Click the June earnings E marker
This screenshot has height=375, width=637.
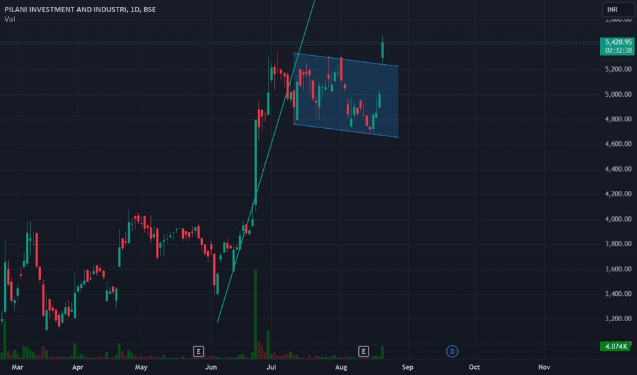(x=198, y=351)
